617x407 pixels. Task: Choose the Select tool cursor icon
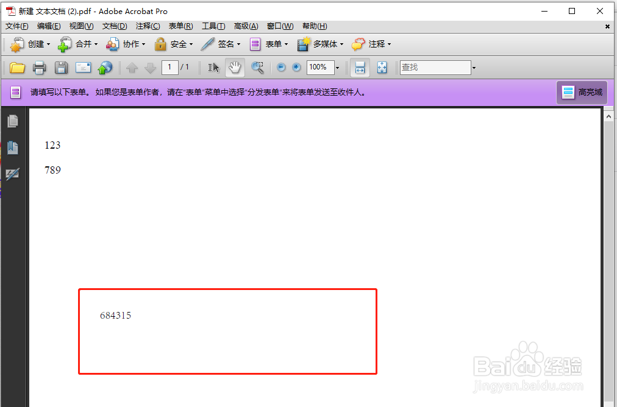point(213,68)
